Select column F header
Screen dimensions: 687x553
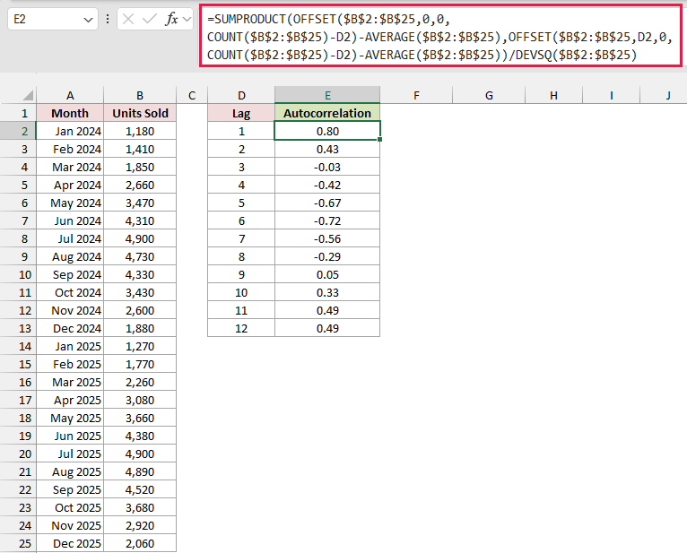coord(416,95)
